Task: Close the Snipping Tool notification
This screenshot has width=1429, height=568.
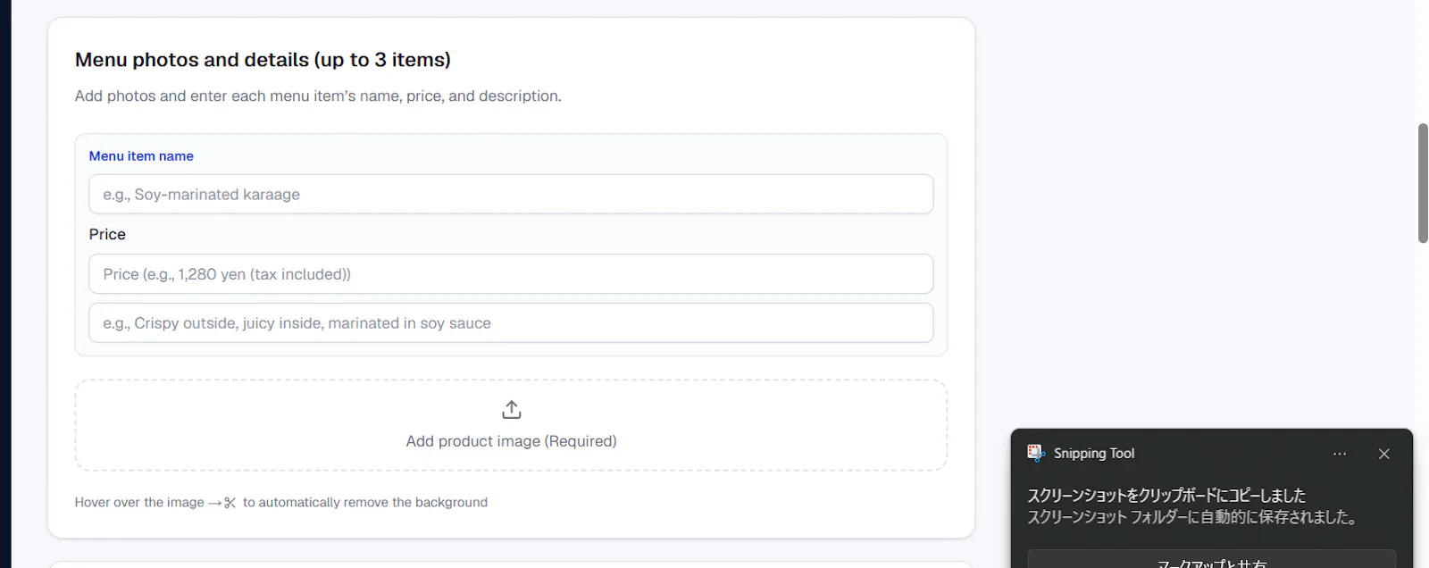Action: point(1384,454)
